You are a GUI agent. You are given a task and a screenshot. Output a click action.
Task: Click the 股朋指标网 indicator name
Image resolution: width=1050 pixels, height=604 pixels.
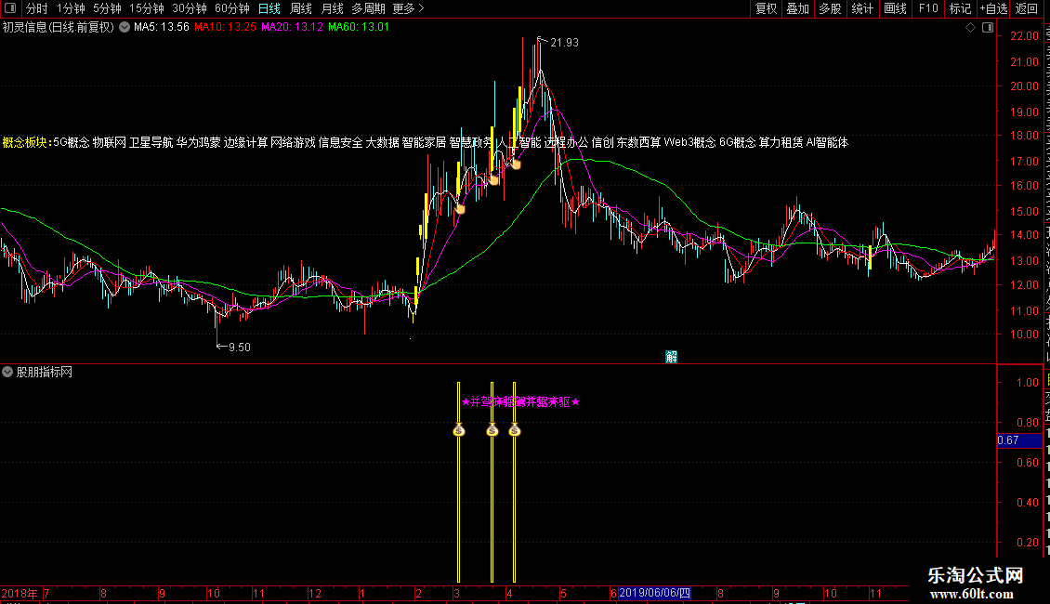(x=45, y=372)
